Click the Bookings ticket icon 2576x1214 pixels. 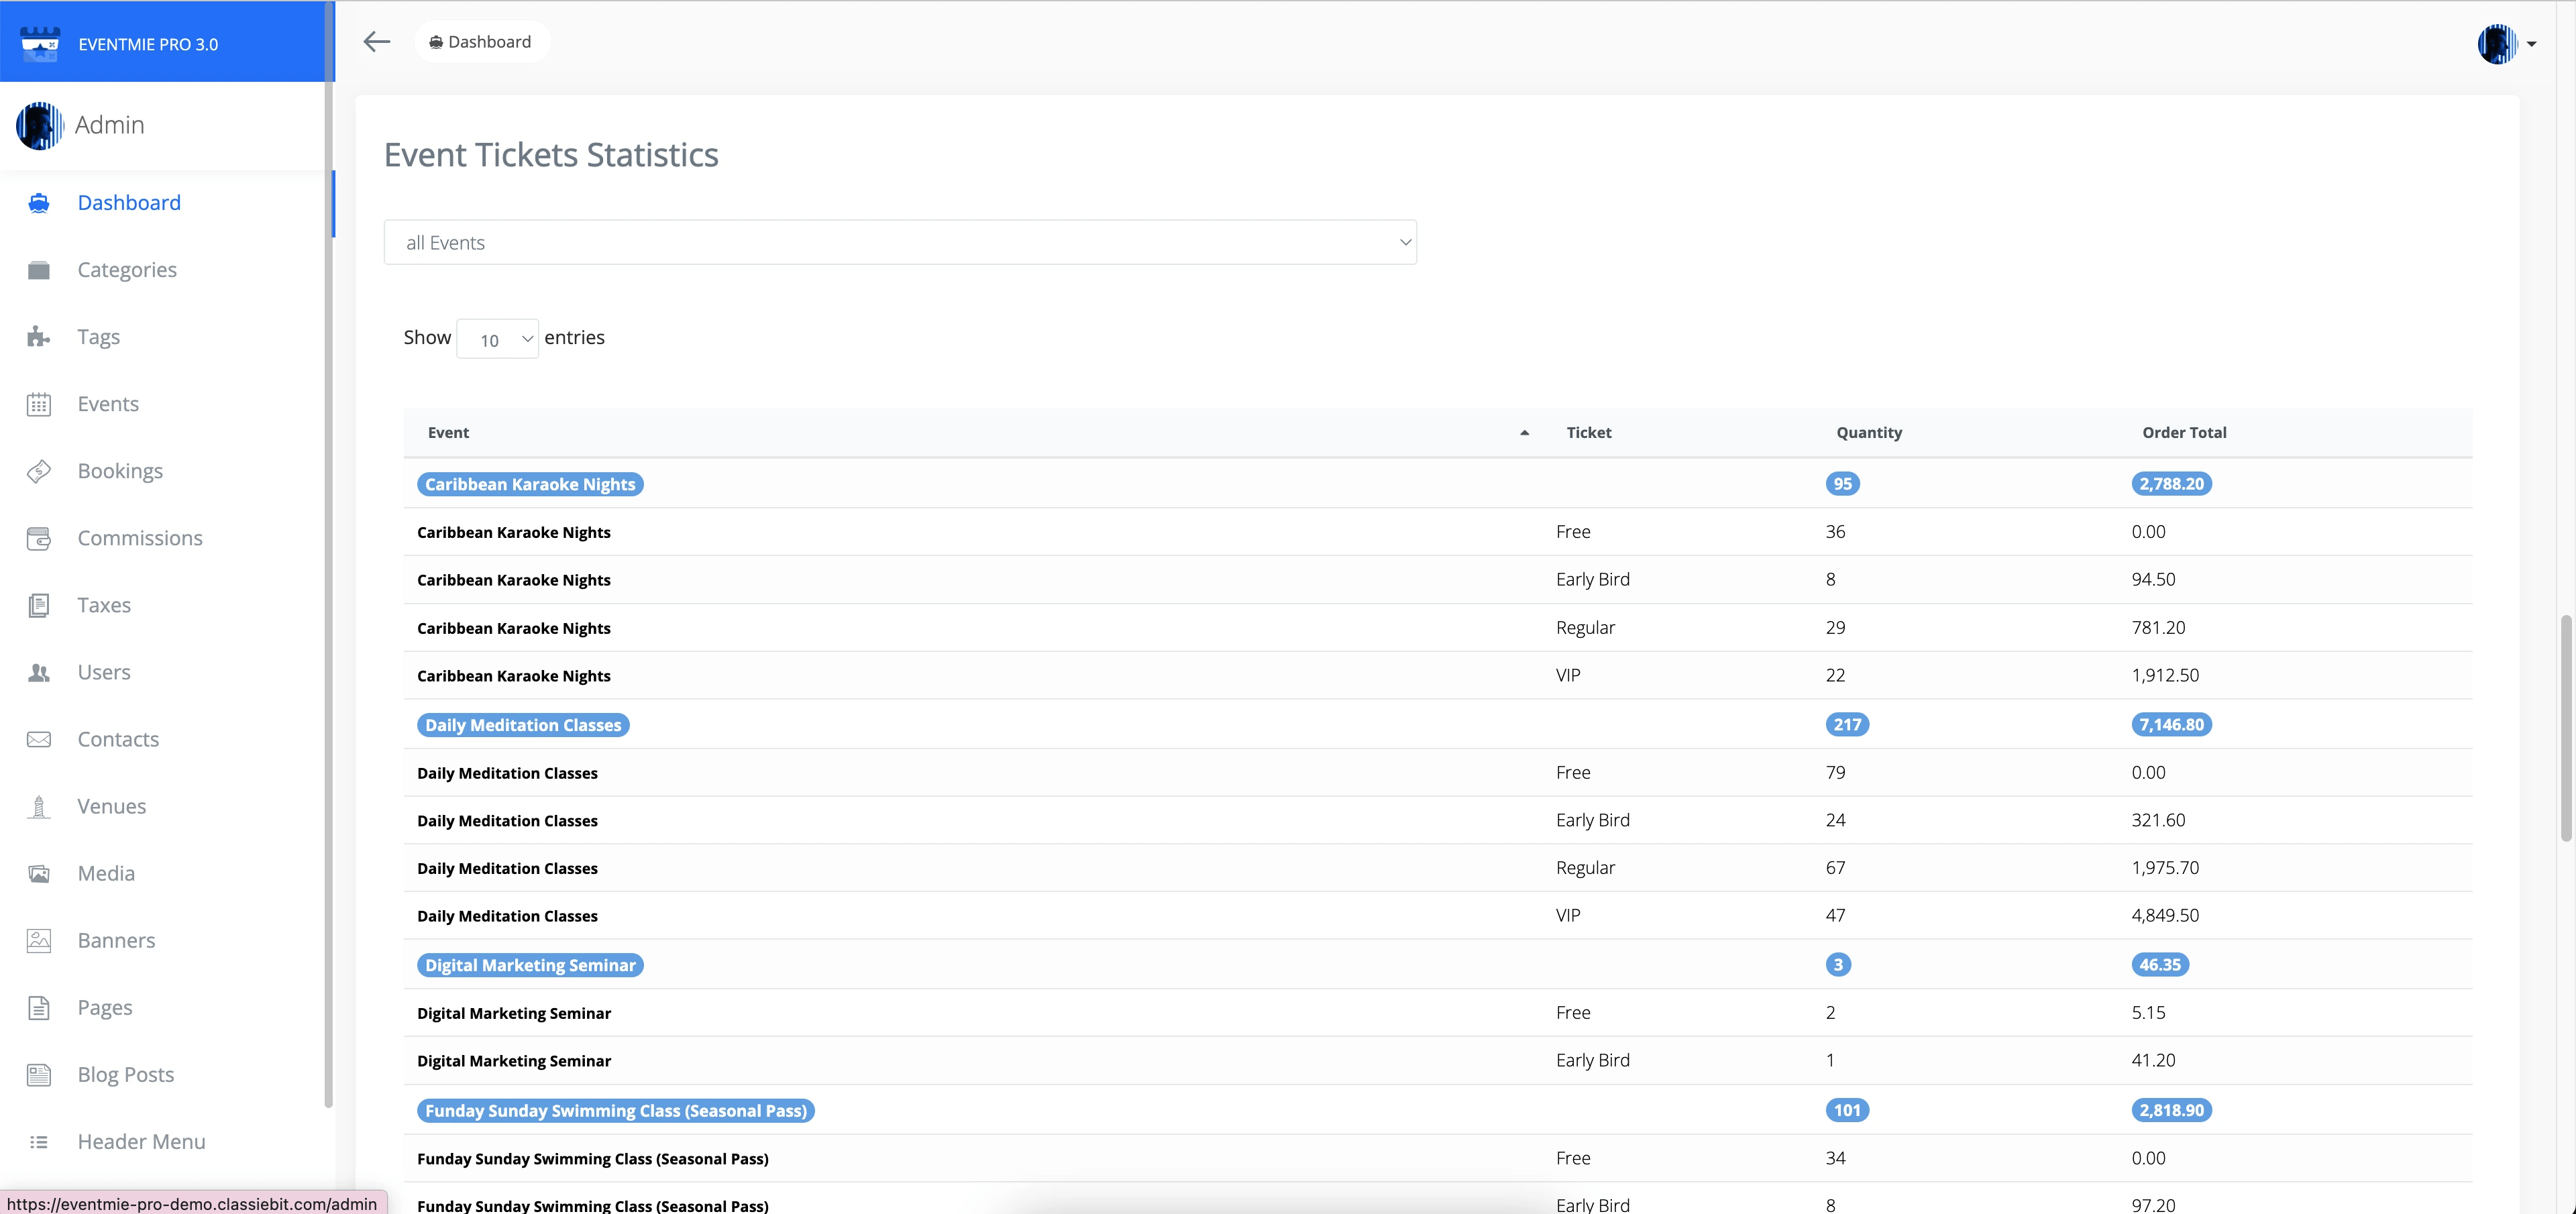[39, 471]
